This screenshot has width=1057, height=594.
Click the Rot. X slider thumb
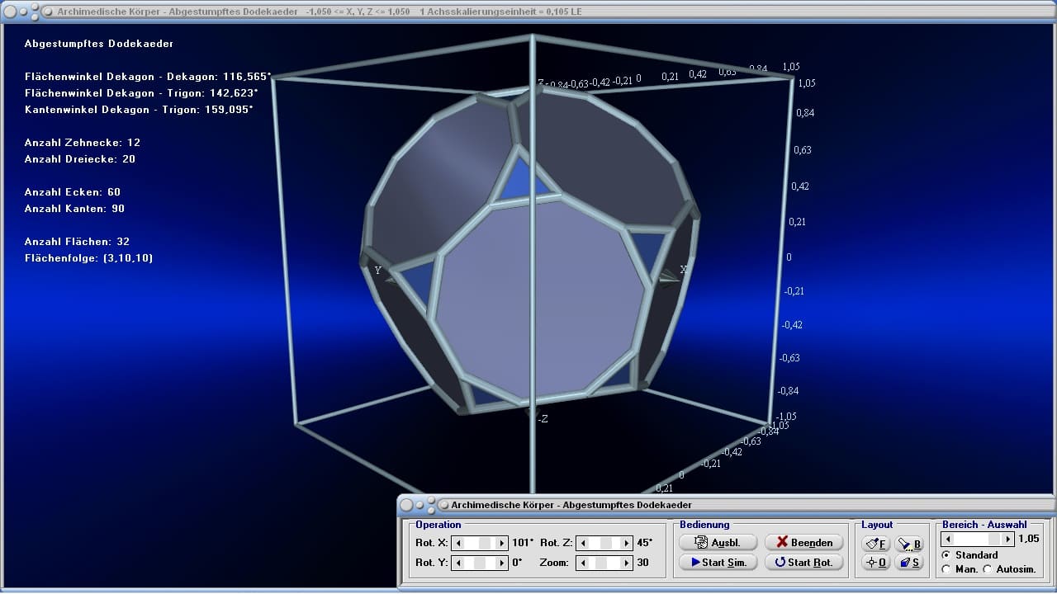pyautogui.click(x=486, y=543)
